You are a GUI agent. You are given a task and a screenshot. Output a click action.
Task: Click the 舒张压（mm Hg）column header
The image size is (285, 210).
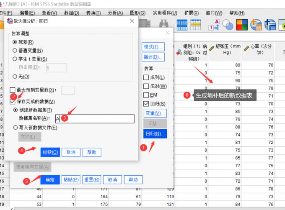pyautogui.click(x=225, y=51)
